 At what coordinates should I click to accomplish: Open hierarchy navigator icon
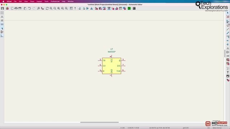(71, 8)
